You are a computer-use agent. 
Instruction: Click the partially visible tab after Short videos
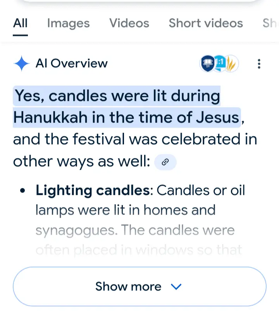pyautogui.click(x=270, y=23)
